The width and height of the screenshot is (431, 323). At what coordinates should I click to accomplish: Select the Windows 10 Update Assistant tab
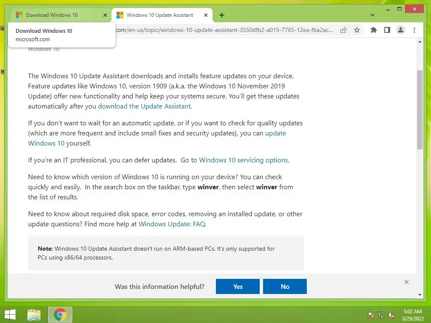coord(162,15)
